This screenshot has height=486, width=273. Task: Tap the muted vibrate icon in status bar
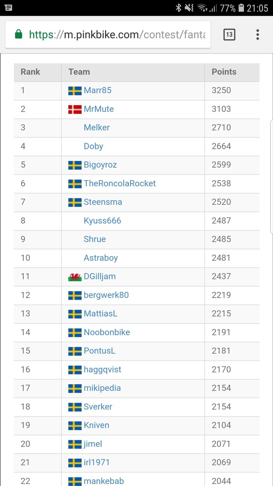tap(189, 8)
